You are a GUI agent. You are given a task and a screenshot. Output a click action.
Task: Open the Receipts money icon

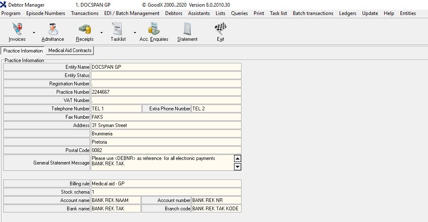(85, 30)
